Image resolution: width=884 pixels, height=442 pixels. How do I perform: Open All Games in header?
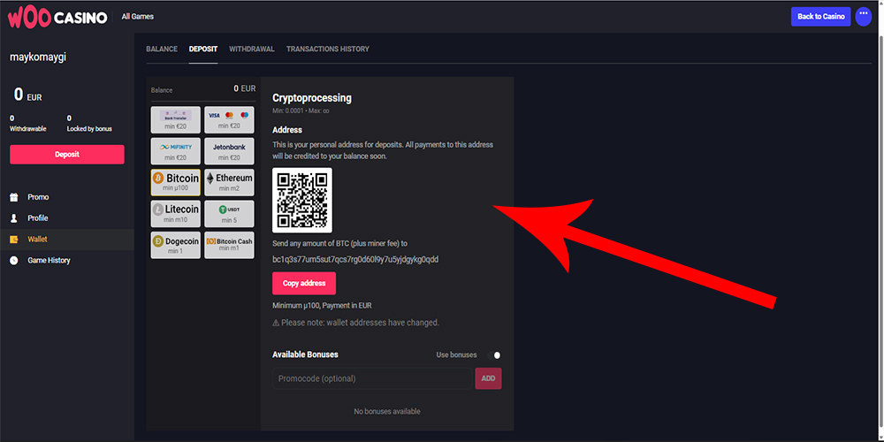coord(138,17)
